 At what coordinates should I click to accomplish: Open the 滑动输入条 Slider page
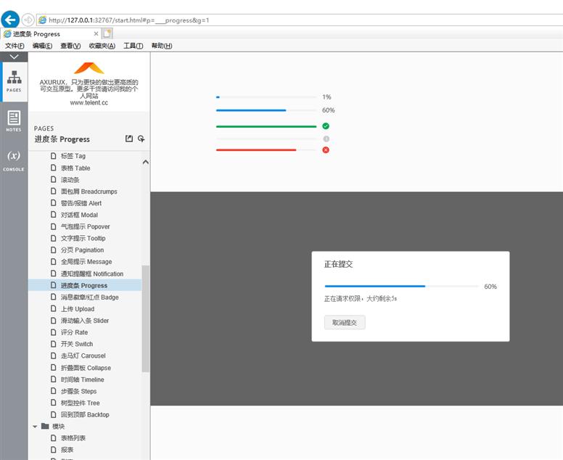pyautogui.click(x=84, y=321)
